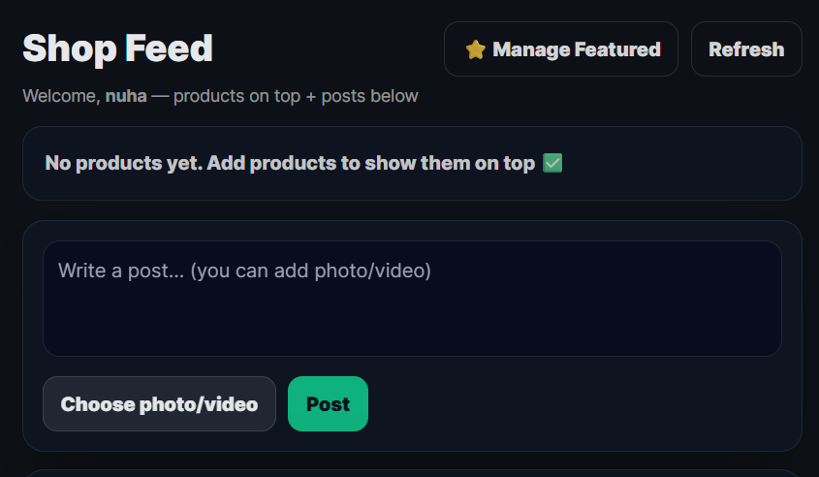Submit with the green Post button
The width and height of the screenshot is (819, 477).
(328, 404)
